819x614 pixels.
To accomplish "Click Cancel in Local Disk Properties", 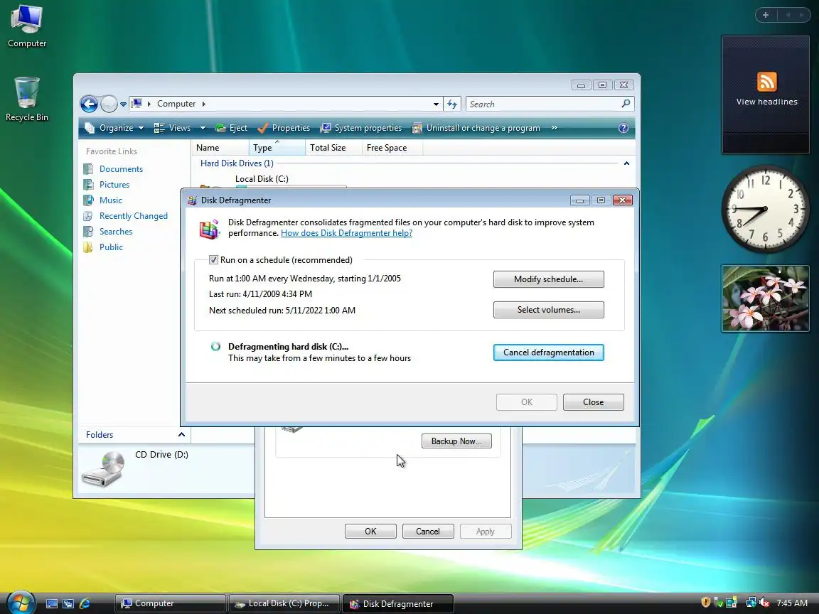I will tap(428, 532).
